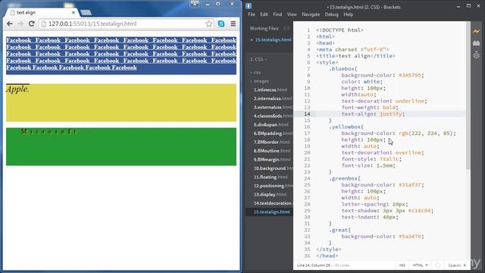485x273 pixels.
Task: Click the Microsoft text in green box
Action: tap(50, 131)
